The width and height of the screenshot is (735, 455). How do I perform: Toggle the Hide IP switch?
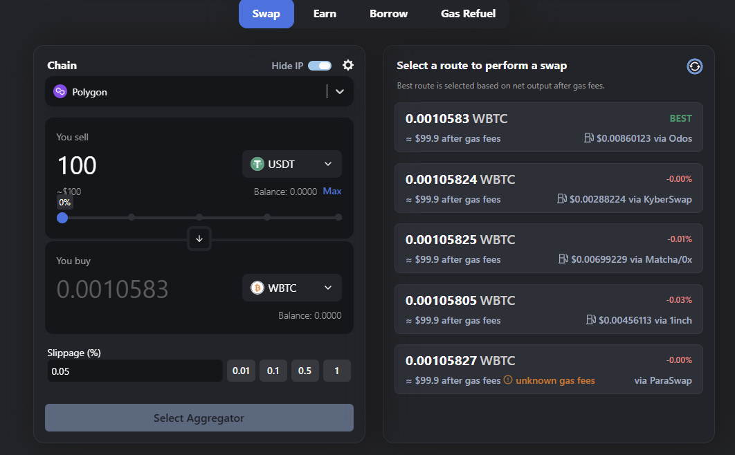pos(320,66)
